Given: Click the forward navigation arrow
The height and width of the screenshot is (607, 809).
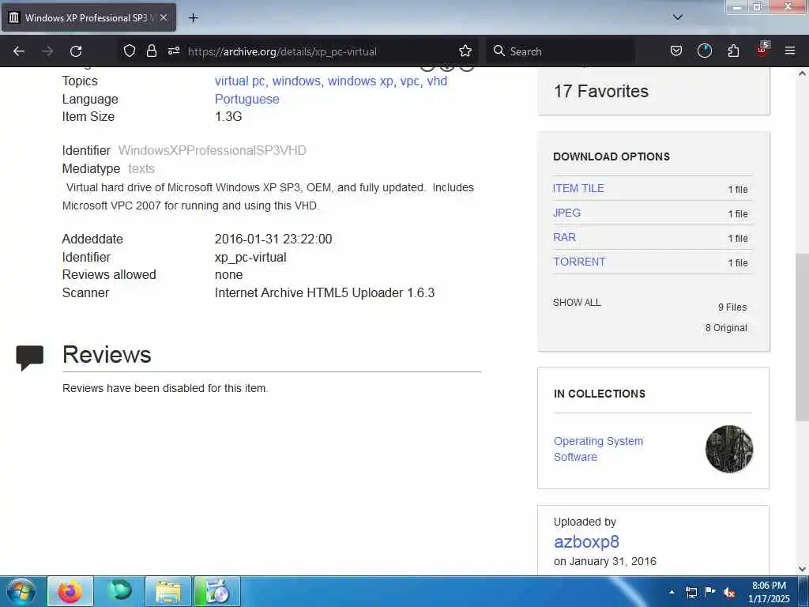Looking at the screenshot, I should click(x=47, y=51).
